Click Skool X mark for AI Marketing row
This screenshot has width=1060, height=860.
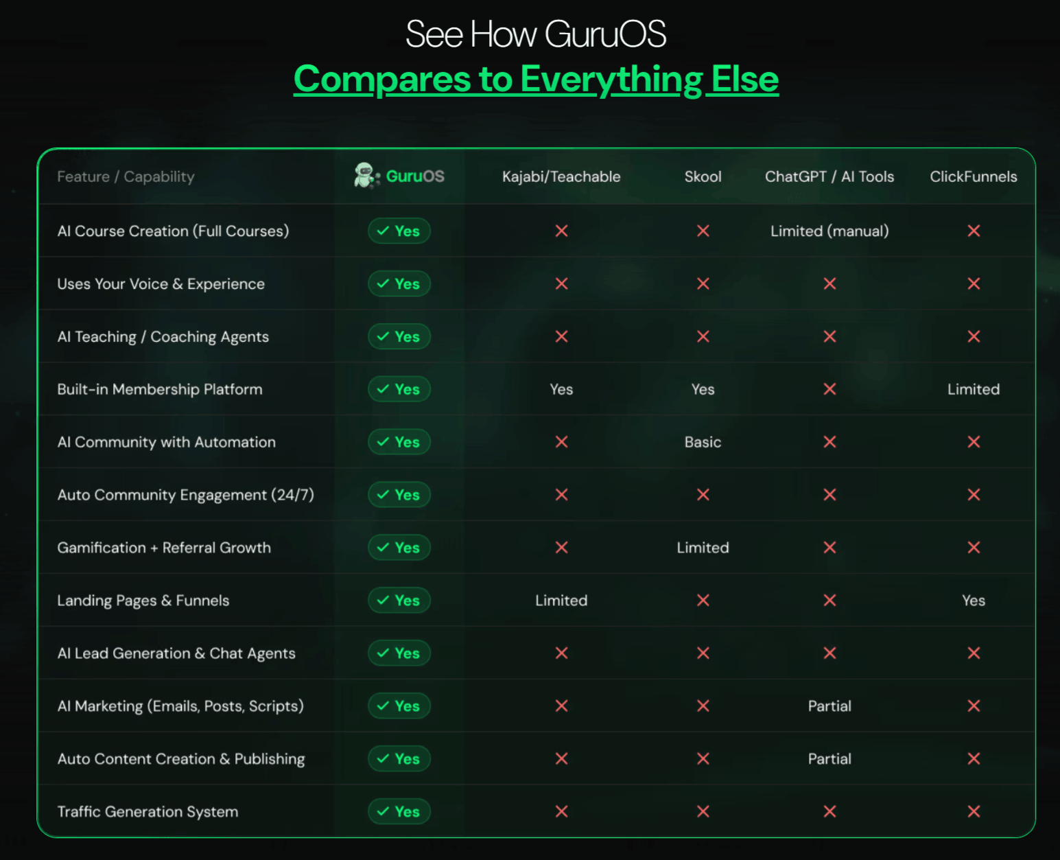tap(703, 706)
